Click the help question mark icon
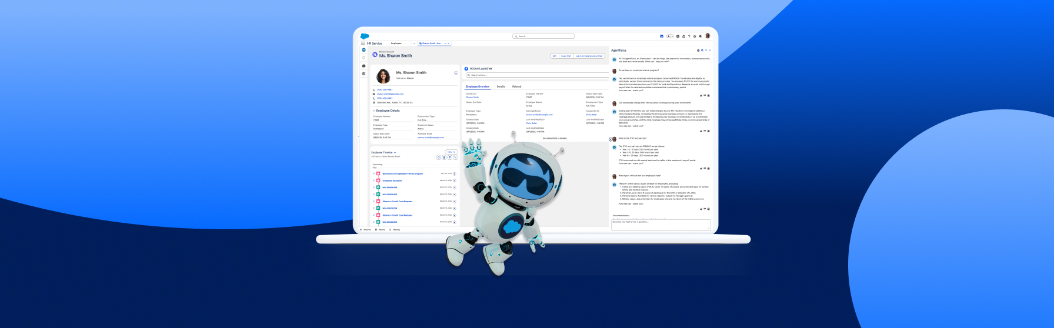1054x328 pixels. (689, 36)
